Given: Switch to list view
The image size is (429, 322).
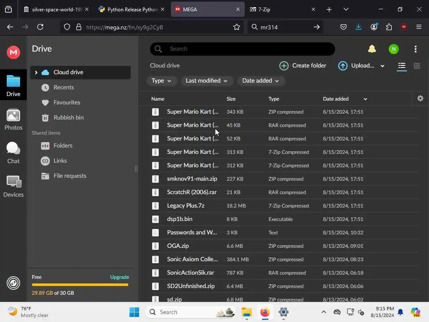Looking at the screenshot, I should click(x=401, y=66).
